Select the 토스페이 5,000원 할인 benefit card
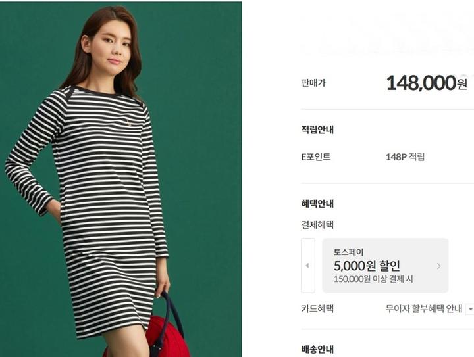This screenshot has height=357, width=474. tap(385, 265)
